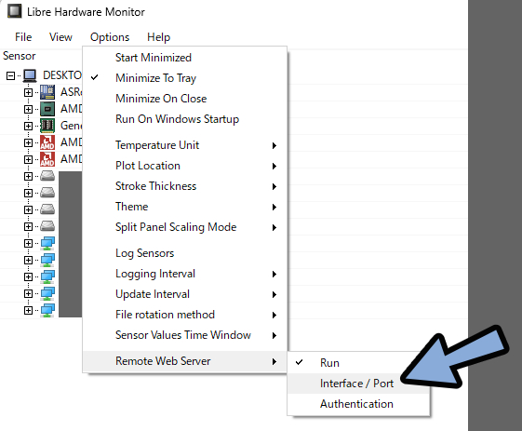Open the View menu

(x=60, y=37)
